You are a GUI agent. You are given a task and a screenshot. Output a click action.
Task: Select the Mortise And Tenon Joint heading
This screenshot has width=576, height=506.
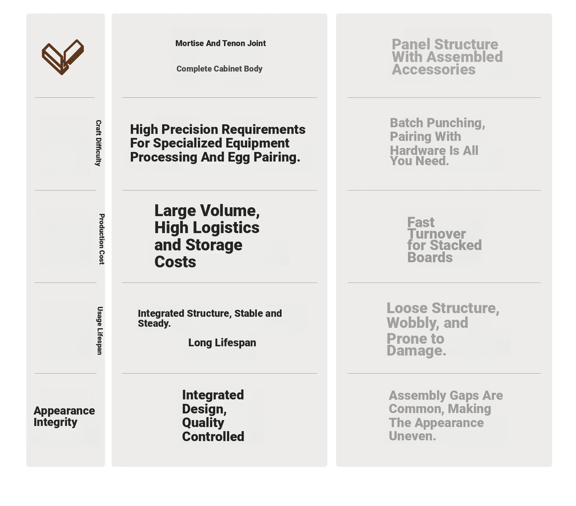click(220, 44)
